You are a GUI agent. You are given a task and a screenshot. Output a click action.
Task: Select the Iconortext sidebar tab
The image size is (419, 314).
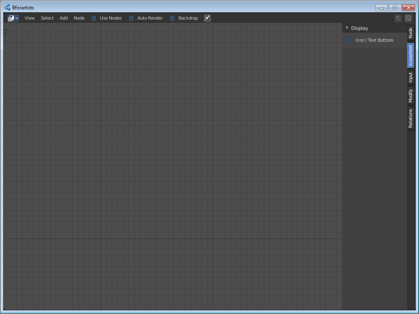coord(411,55)
